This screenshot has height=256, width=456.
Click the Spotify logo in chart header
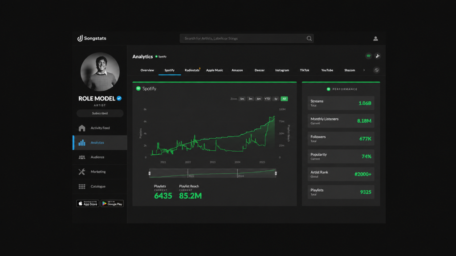(x=138, y=88)
